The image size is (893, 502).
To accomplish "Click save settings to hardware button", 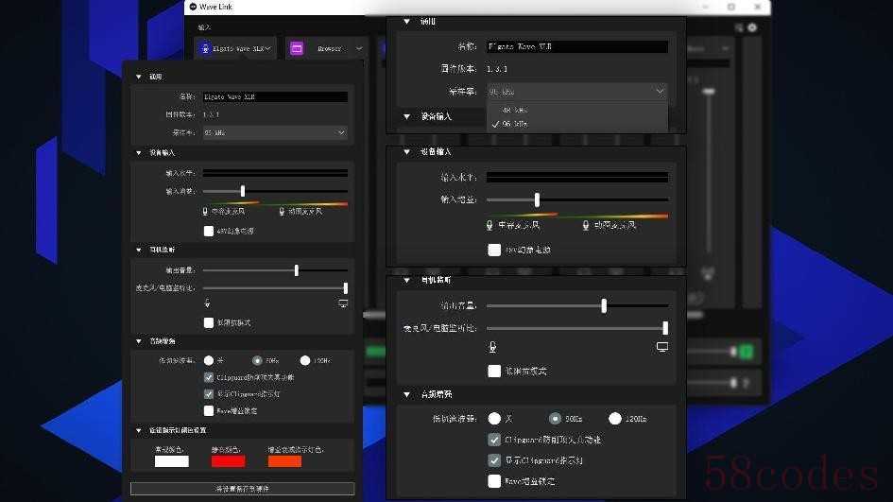I will click(x=242, y=489).
